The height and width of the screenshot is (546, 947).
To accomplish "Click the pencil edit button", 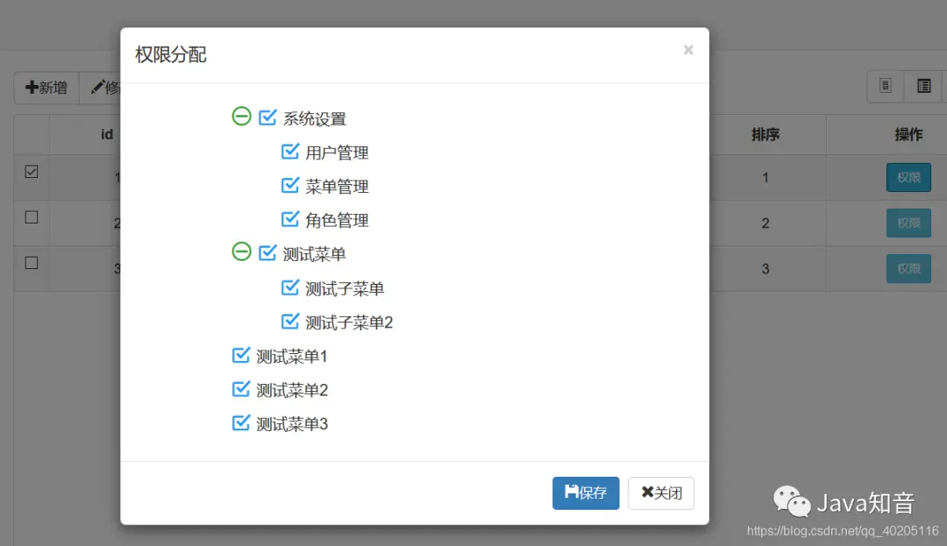I will (x=103, y=88).
